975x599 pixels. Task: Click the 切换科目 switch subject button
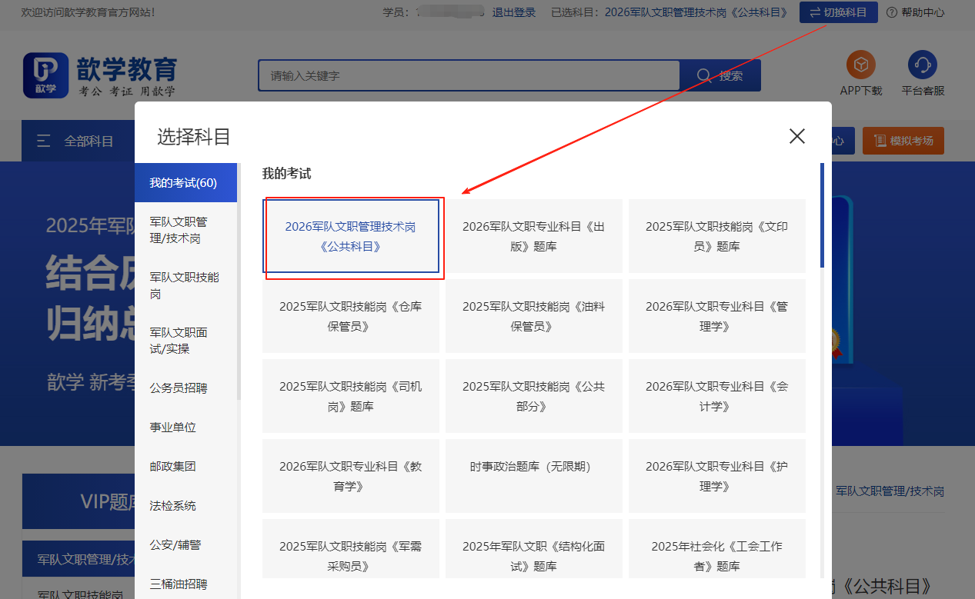point(838,12)
